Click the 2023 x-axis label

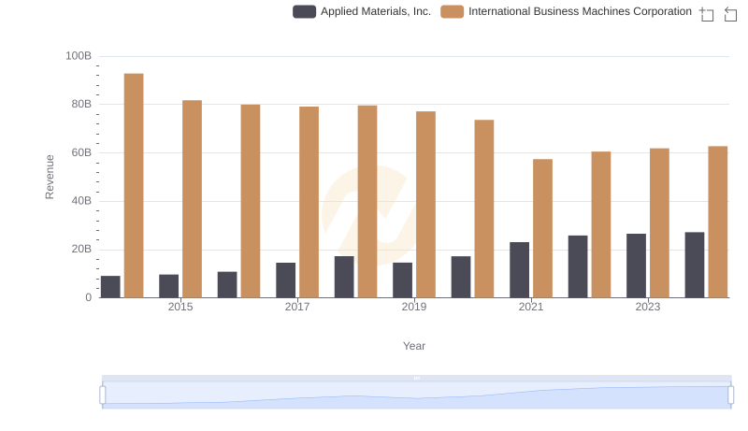[648, 307]
